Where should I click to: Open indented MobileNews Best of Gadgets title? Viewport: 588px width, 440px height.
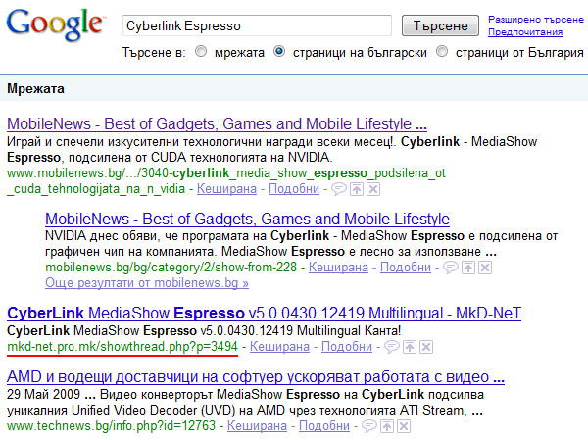click(x=247, y=219)
